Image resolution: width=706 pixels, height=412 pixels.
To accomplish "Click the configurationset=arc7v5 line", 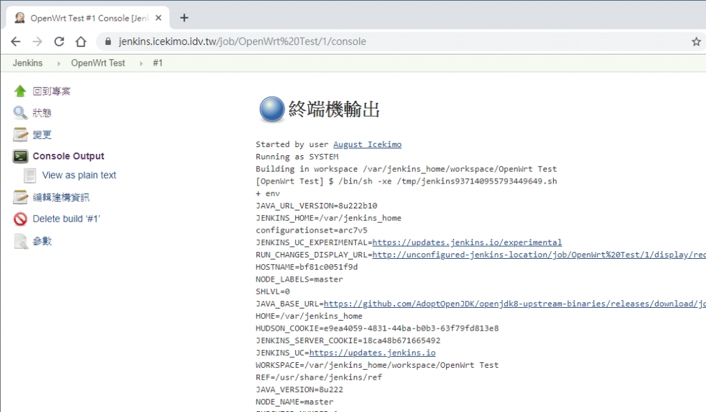I will 312,230.
